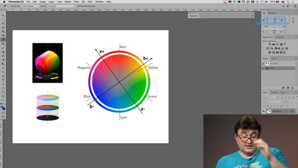Select the Open history state
The width and height of the screenshot is (298, 168).
click(278, 68)
